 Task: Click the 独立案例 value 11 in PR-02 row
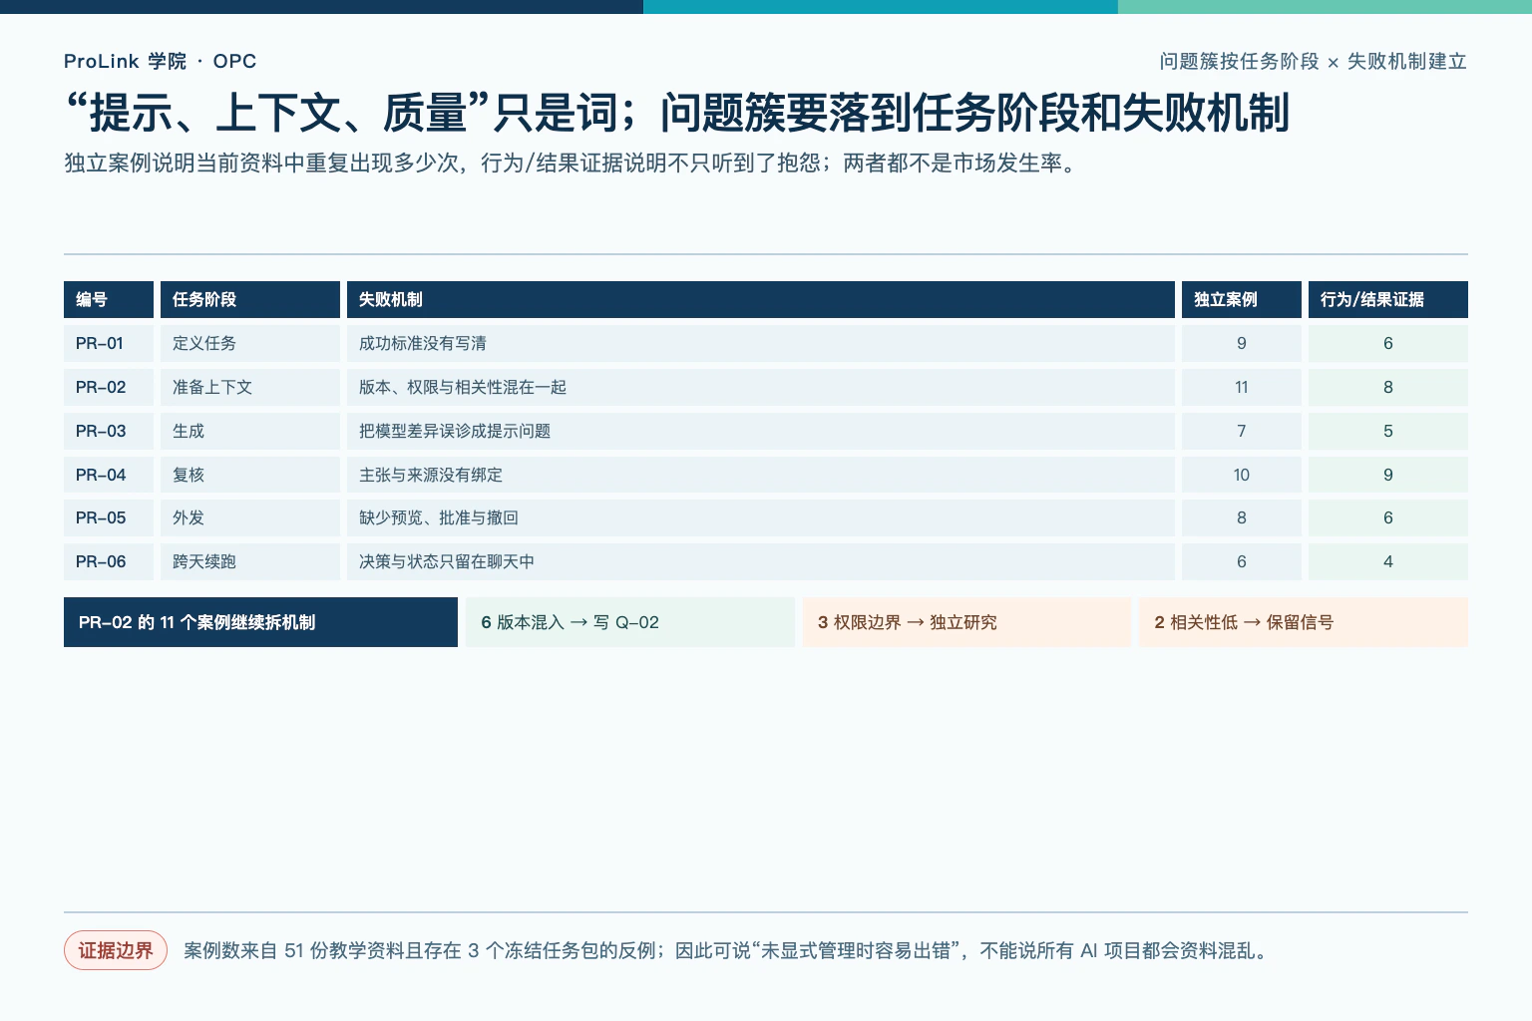pyautogui.click(x=1242, y=387)
